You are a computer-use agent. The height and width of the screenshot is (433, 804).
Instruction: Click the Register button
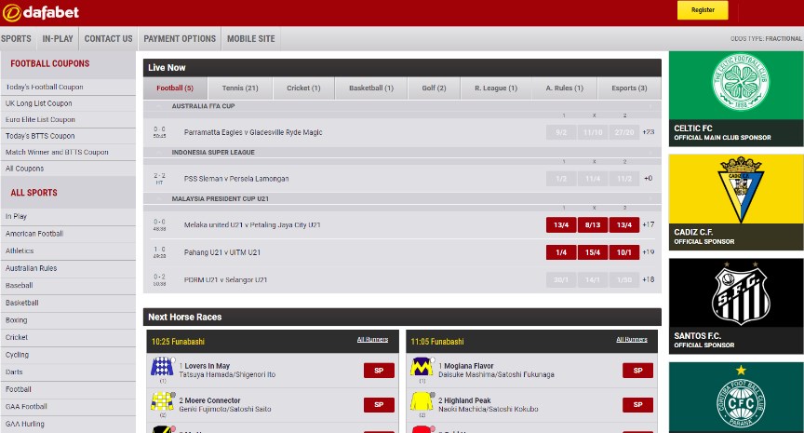point(703,9)
